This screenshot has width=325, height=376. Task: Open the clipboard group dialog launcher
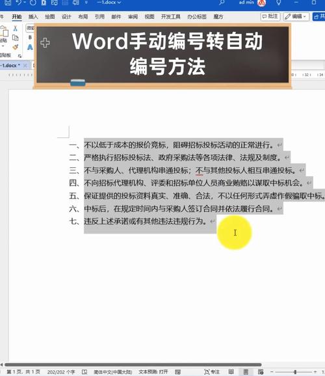point(19,56)
